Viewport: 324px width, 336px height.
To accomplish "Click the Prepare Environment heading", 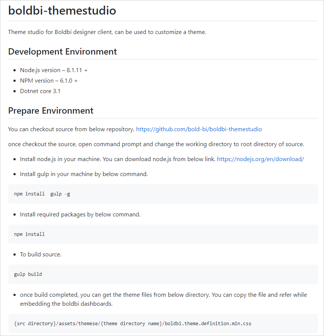I will [x=51, y=111].
